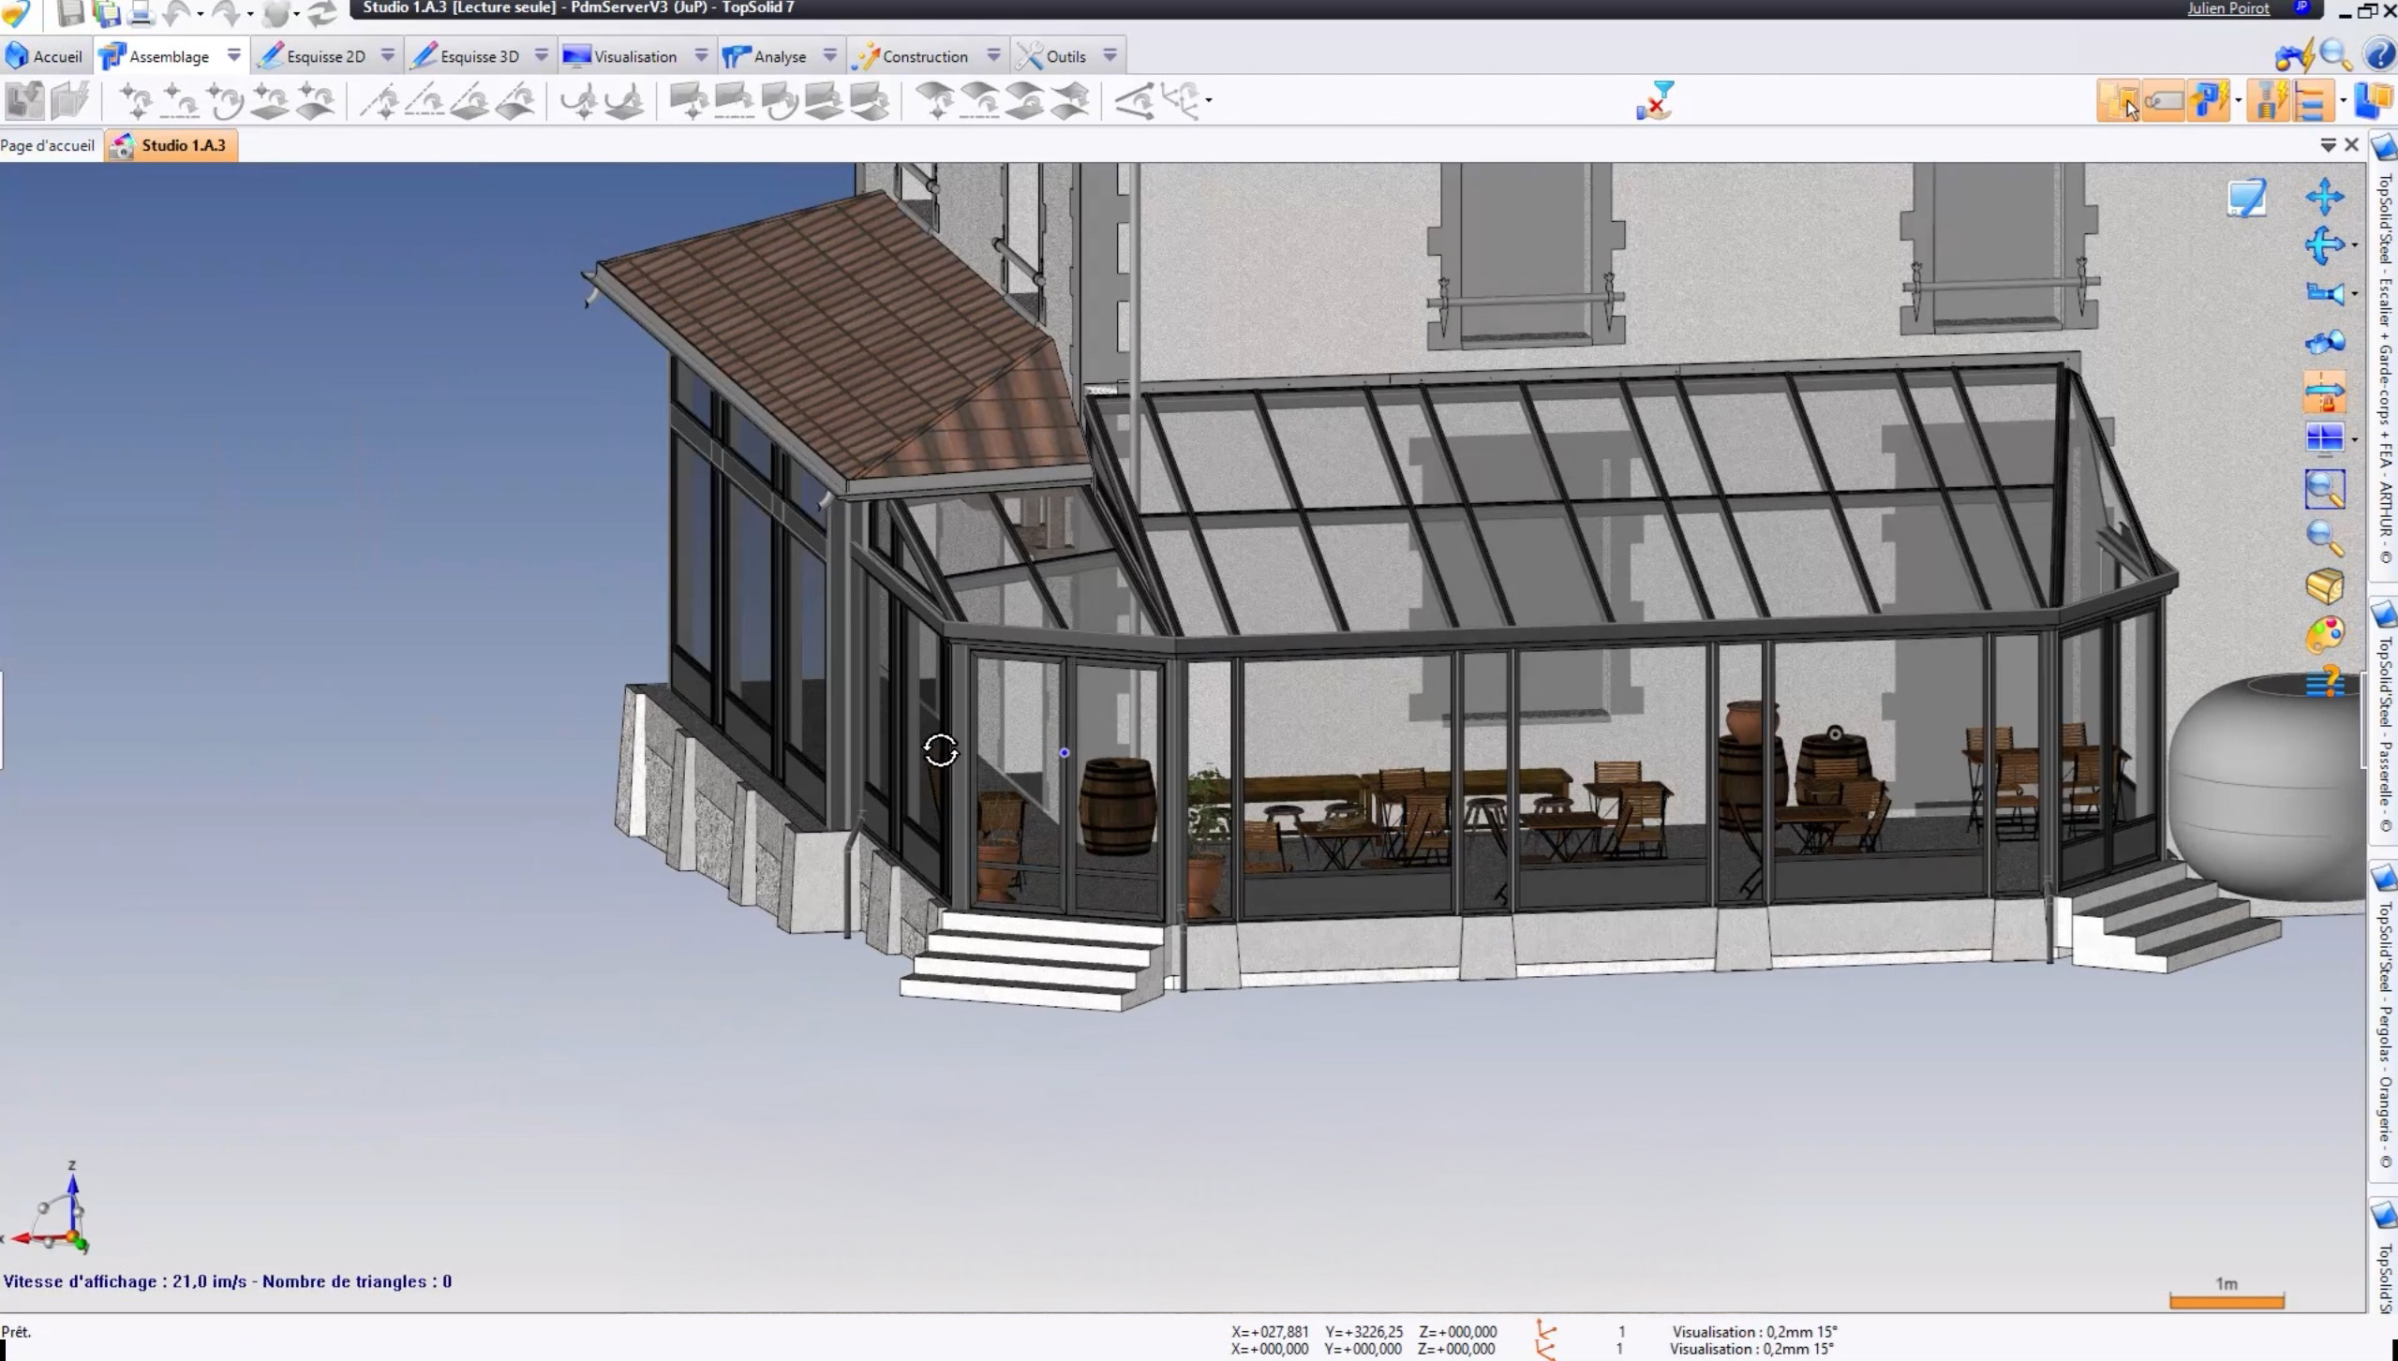Open the TopSolid'Steel Passerelle side panel
The width and height of the screenshot is (2398, 1361).
click(2385, 721)
